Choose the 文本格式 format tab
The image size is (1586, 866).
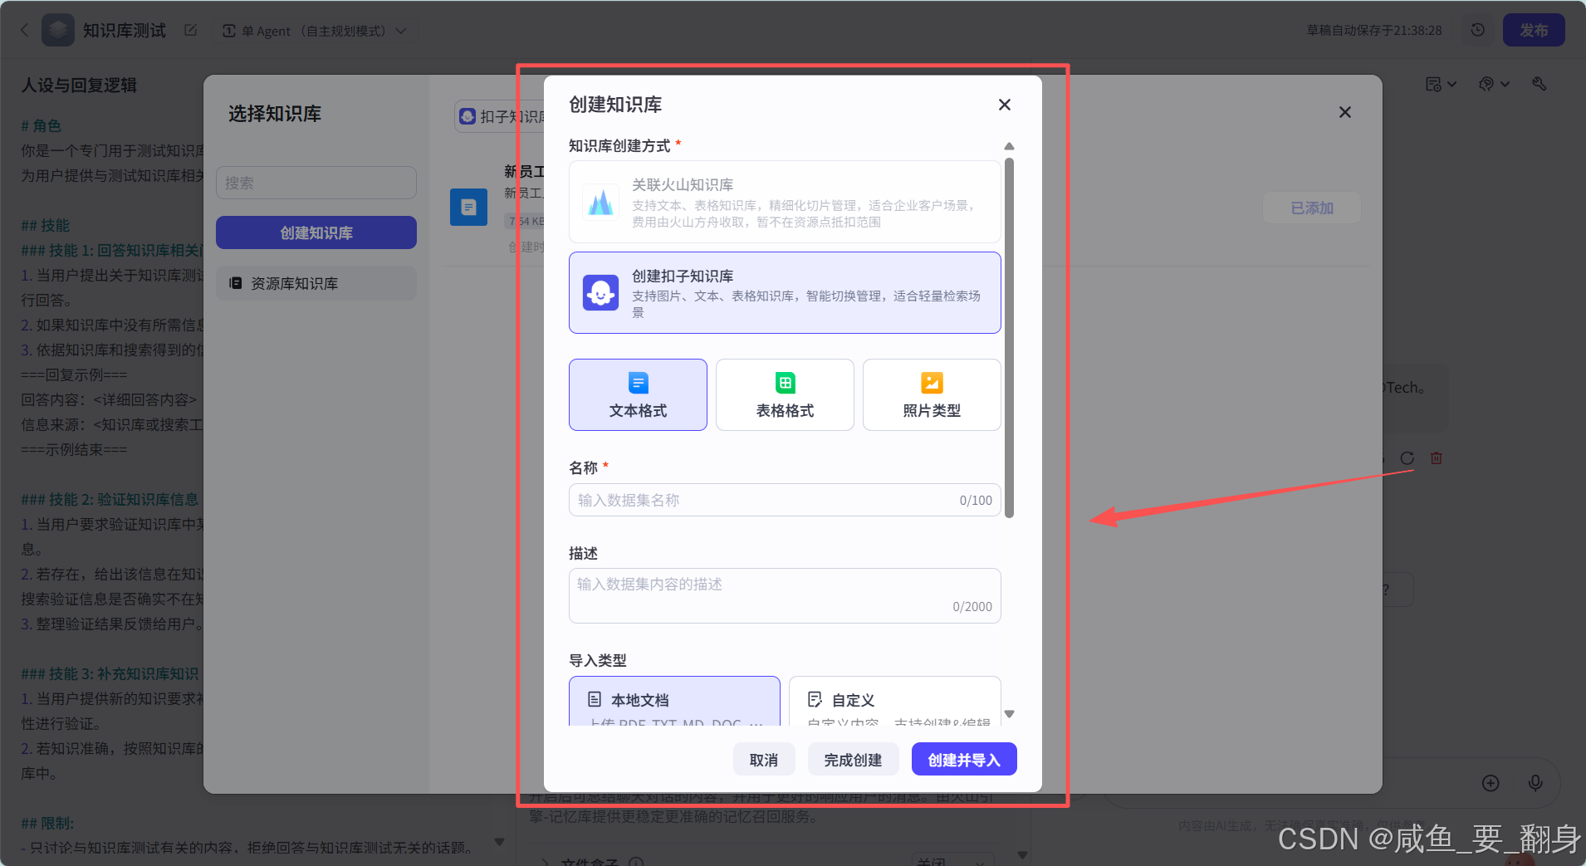[638, 395]
